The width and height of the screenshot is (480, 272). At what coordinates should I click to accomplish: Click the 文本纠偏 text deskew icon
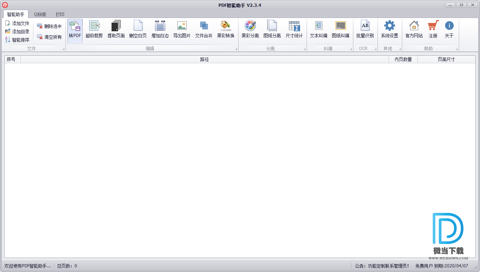pyautogui.click(x=318, y=26)
